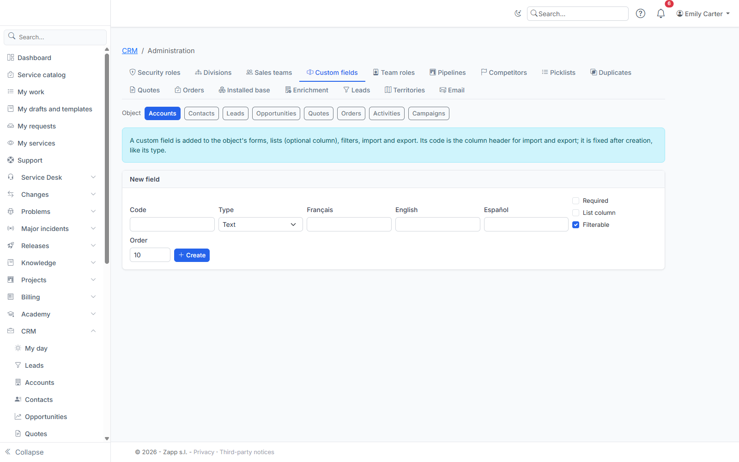Click the Academy graduation cap icon
Image resolution: width=739 pixels, height=462 pixels.
[11, 314]
